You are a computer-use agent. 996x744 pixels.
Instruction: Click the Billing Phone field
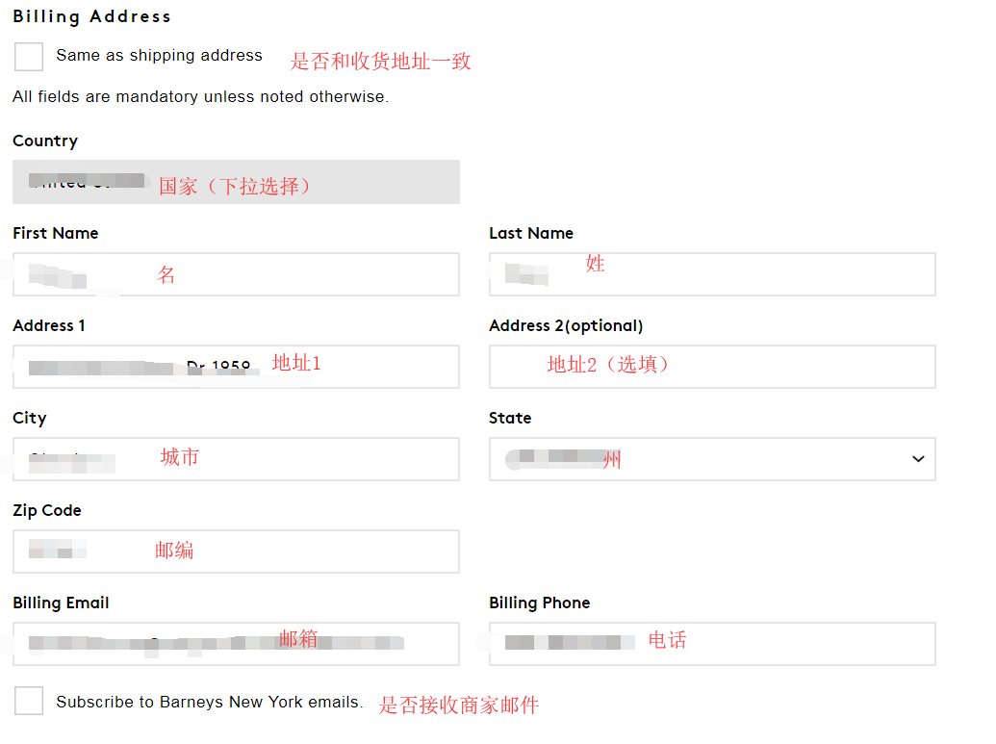[x=712, y=644]
